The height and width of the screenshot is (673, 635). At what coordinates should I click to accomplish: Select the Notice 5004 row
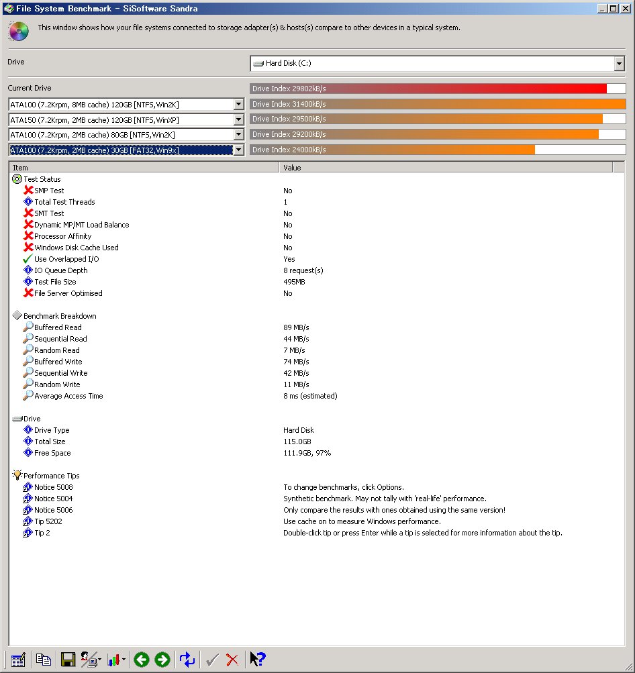[x=316, y=499]
